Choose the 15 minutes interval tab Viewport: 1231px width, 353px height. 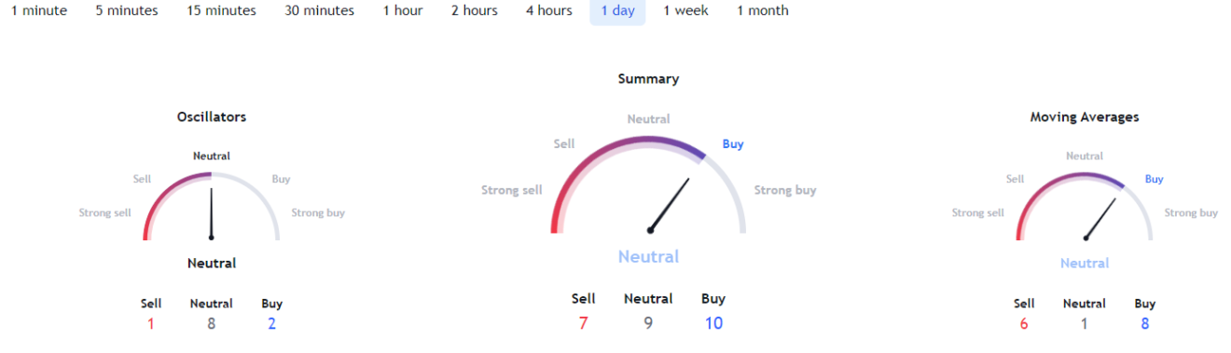tap(221, 11)
